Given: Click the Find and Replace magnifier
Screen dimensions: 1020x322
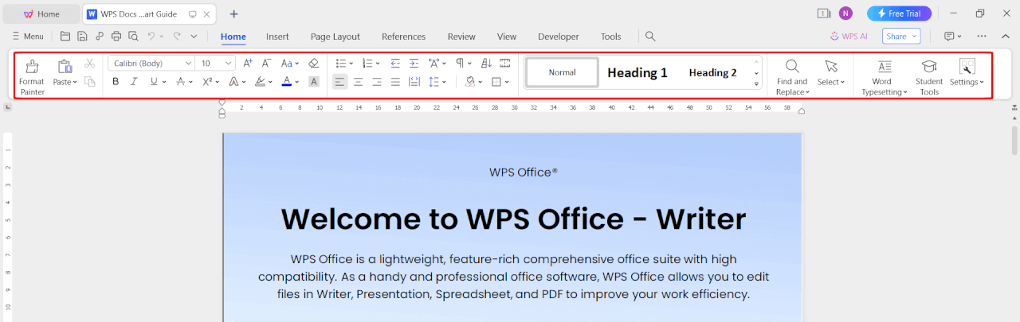Looking at the screenshot, I should point(792,66).
